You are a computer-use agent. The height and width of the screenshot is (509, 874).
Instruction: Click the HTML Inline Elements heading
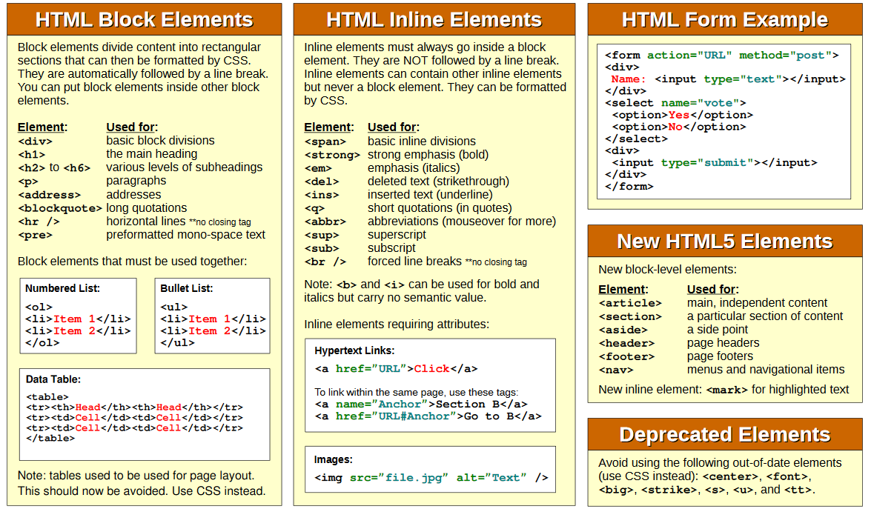pyautogui.click(x=434, y=20)
